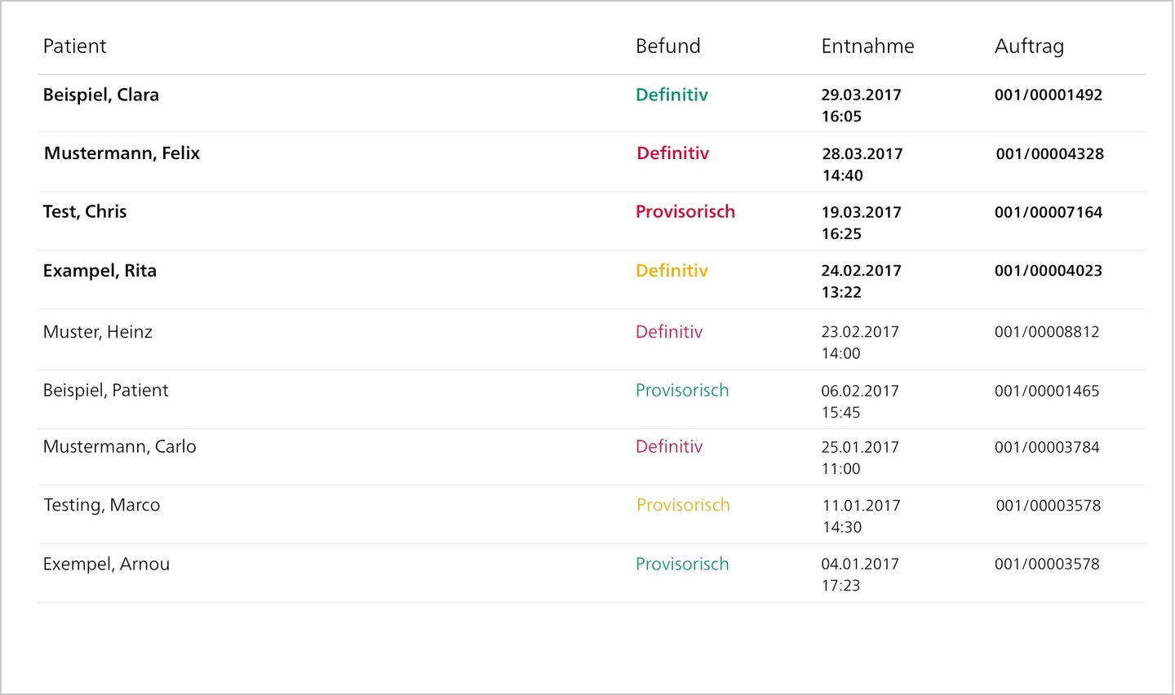Click green Definitiv status for Clara
1175x695 pixels.
click(x=672, y=95)
